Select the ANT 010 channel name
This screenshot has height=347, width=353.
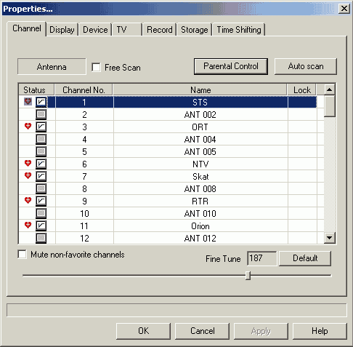[x=200, y=213]
